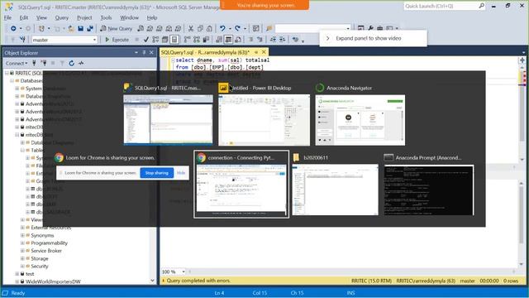Select the Storage folder in the tree
This screenshot has height=298, width=529.
tap(40, 258)
